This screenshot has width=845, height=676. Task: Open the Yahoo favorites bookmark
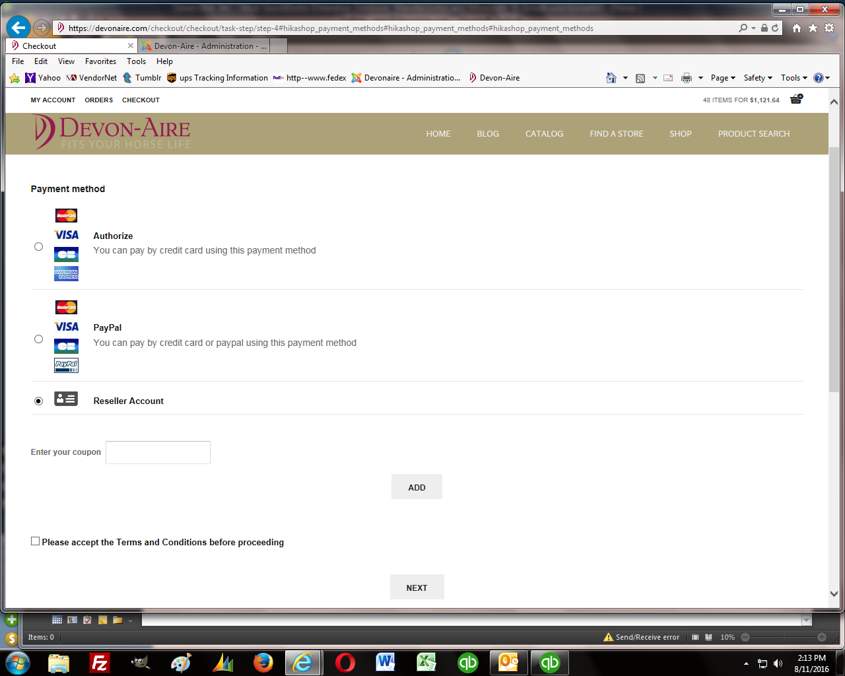(x=43, y=78)
